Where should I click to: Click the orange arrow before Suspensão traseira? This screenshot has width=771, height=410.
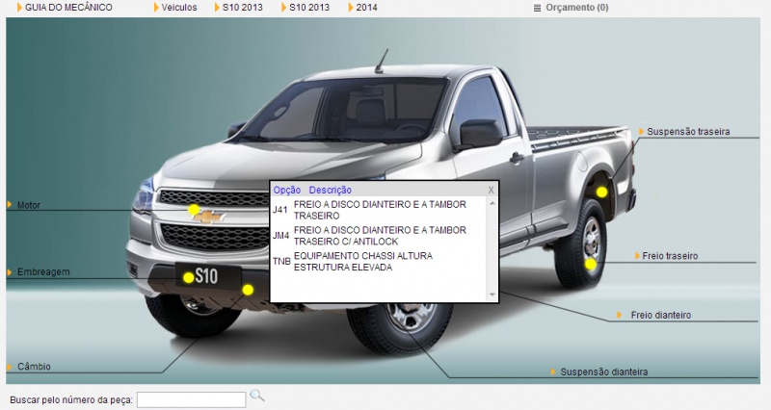coord(641,131)
